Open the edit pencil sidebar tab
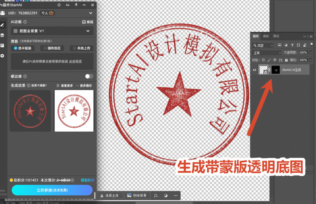This screenshot has width=316, height=204. 2,25
